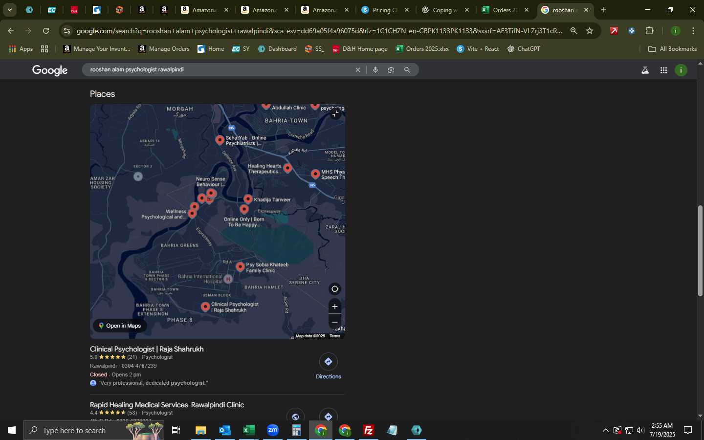This screenshot has height=440, width=704.
Task: Get directions to Rapid Healing clinic
Action: coord(328,416)
